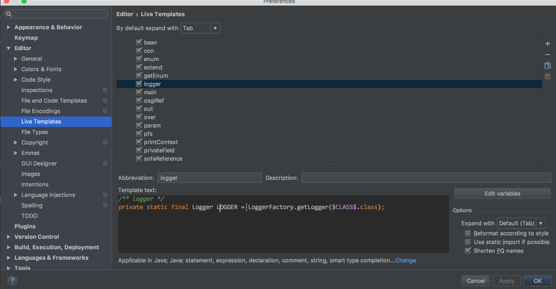Add a new live template with plus icon
Image resolution: width=556 pixels, height=289 pixels.
[547, 44]
